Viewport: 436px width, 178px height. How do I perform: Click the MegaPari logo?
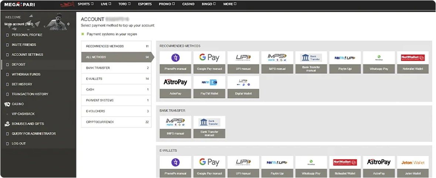[x=20, y=4]
